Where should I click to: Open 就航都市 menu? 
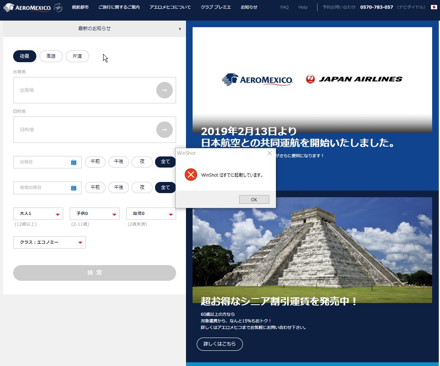[80, 7]
